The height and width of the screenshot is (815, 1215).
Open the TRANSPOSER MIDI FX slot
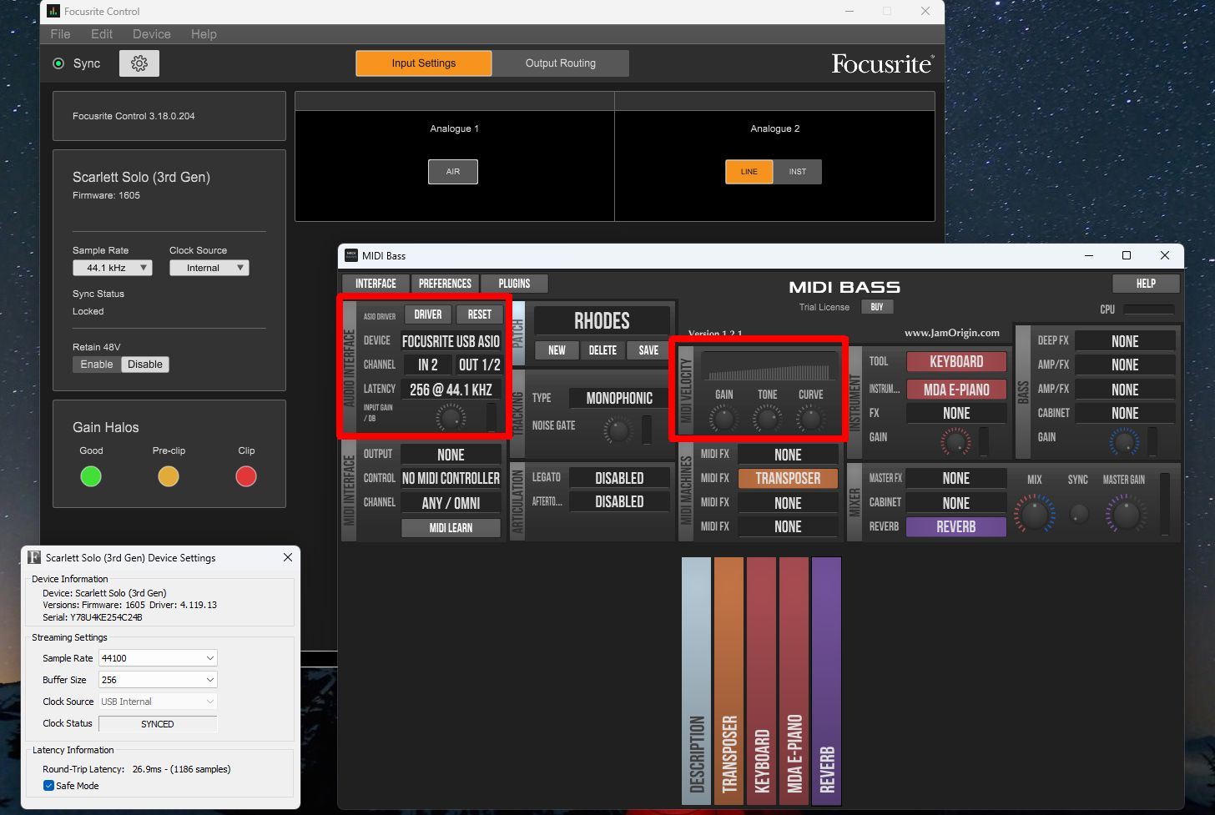(789, 478)
